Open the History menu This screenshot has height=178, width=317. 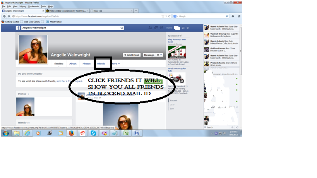pos(23,7)
